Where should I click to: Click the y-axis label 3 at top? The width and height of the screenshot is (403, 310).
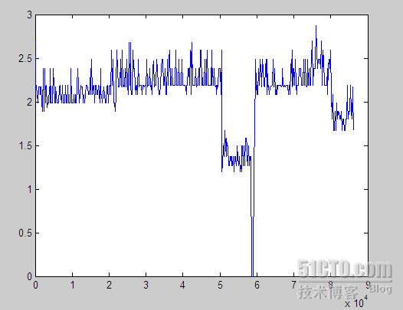pyautogui.click(x=30, y=15)
